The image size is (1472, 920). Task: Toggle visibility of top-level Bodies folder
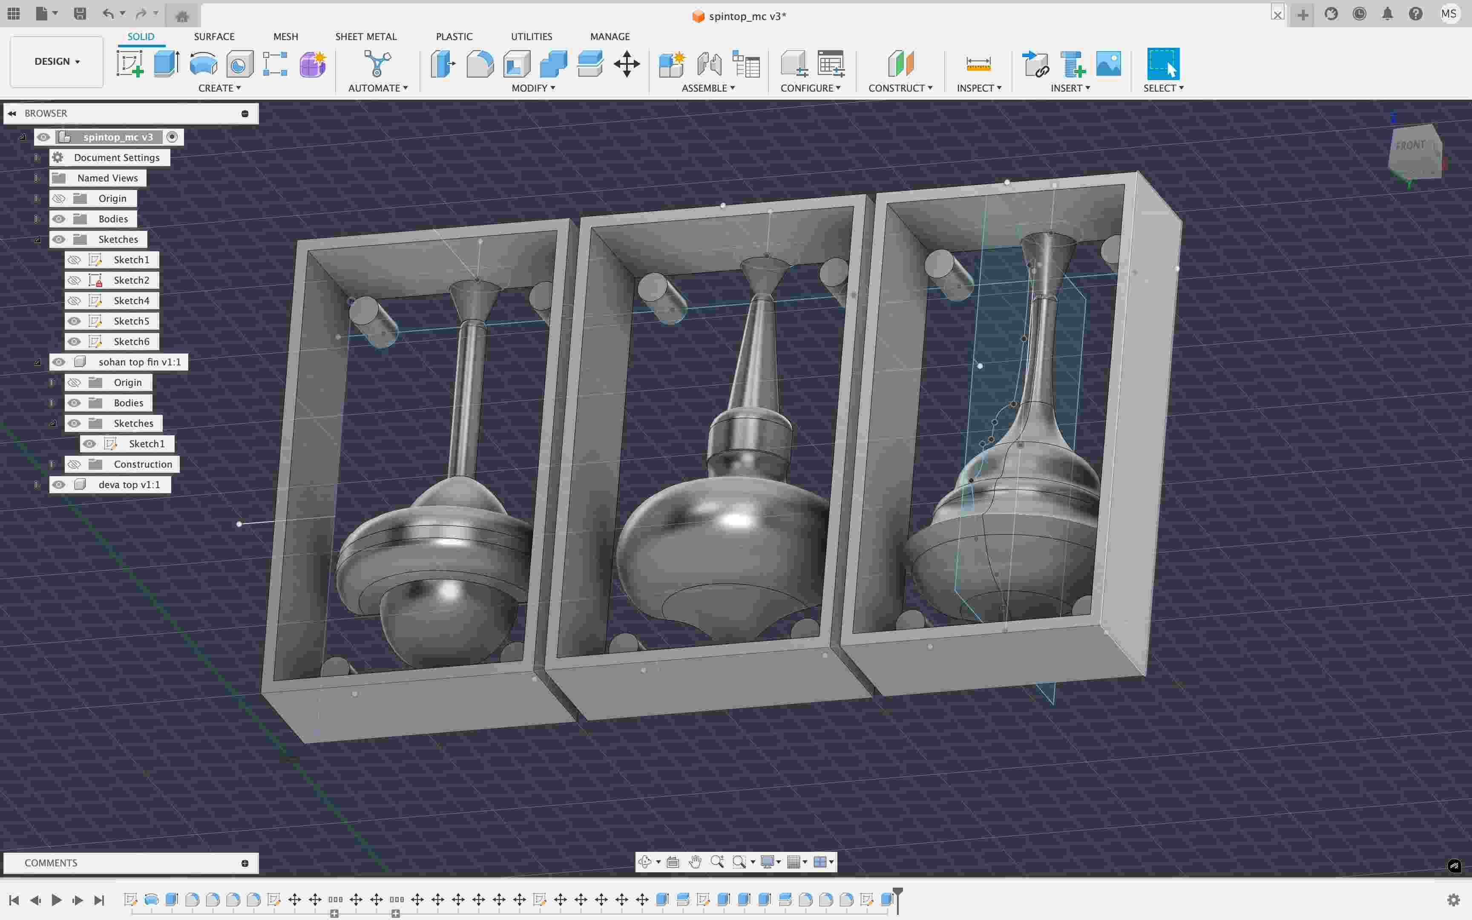click(x=58, y=219)
